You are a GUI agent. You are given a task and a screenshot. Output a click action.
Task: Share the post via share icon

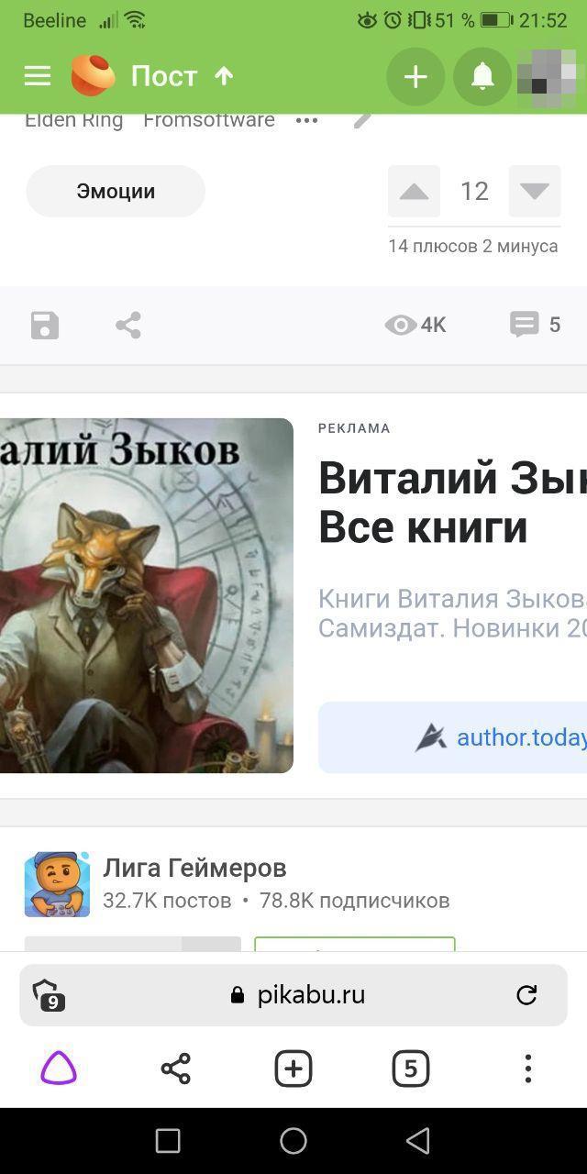click(128, 325)
